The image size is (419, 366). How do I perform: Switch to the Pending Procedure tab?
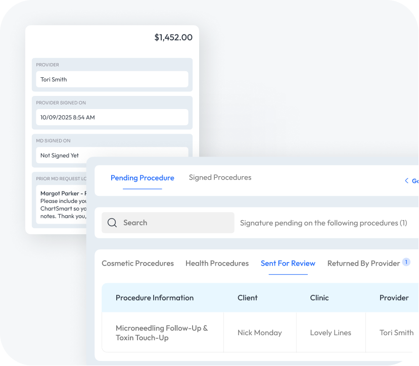pyautogui.click(x=142, y=178)
